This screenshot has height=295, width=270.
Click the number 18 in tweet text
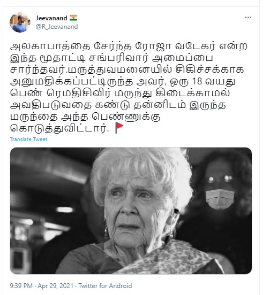[197, 81]
